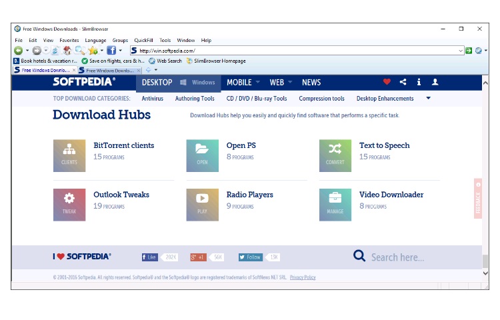Click the Save on flights bookmark
The height and width of the screenshot is (320, 500).
[x=113, y=61]
